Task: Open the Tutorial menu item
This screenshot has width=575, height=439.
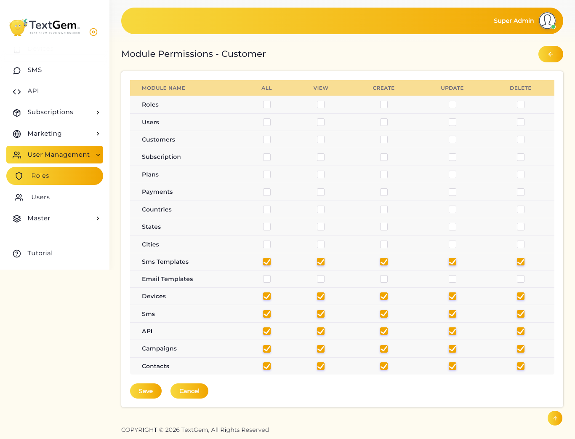Action: 55,253
